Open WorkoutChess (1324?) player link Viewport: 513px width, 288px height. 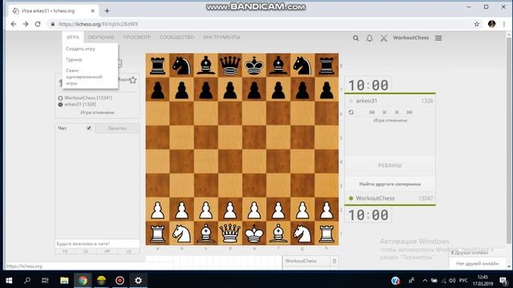88,98
